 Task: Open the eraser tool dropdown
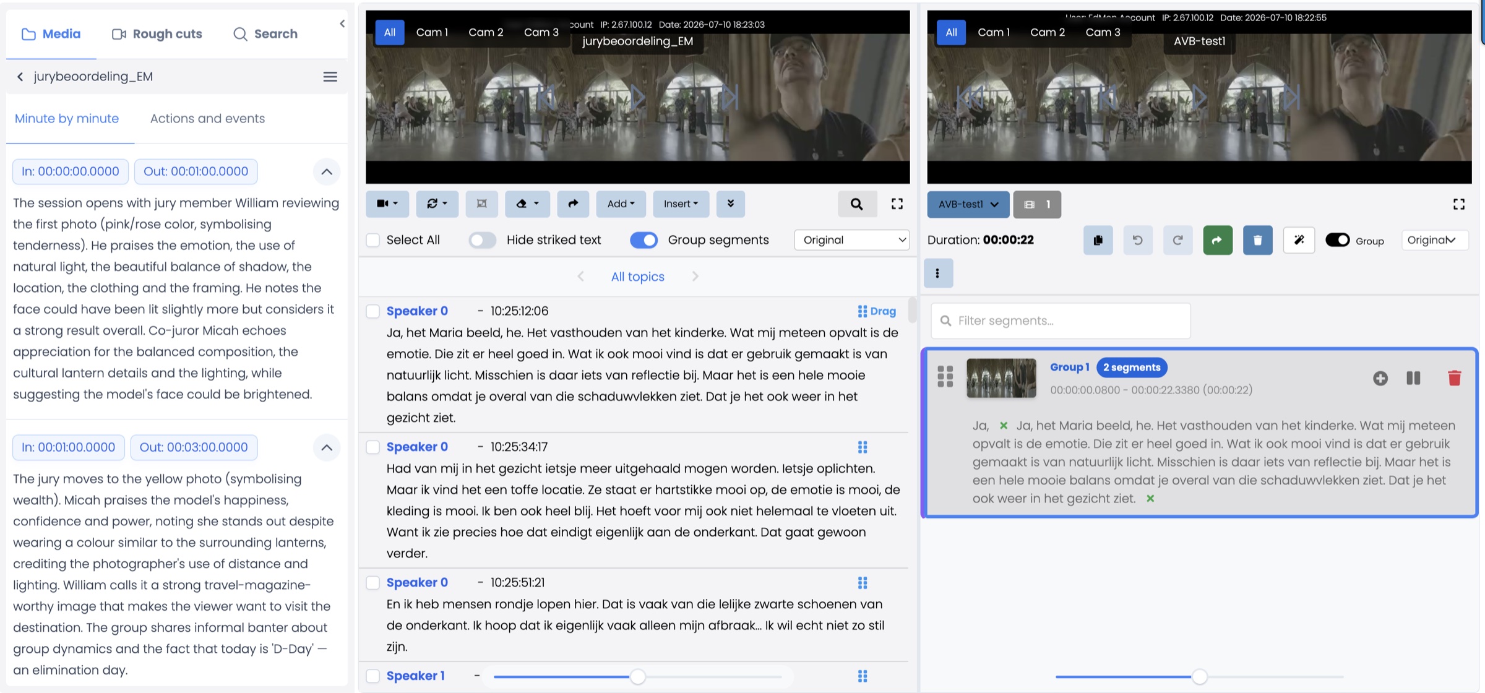pos(527,204)
